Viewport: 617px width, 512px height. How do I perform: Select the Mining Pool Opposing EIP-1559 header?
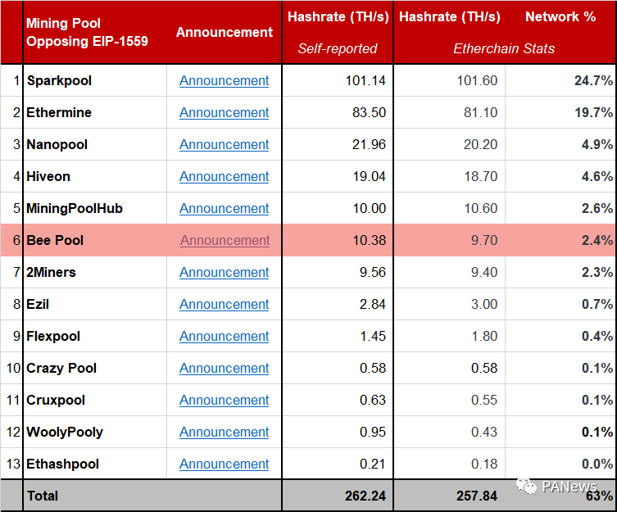click(x=87, y=32)
